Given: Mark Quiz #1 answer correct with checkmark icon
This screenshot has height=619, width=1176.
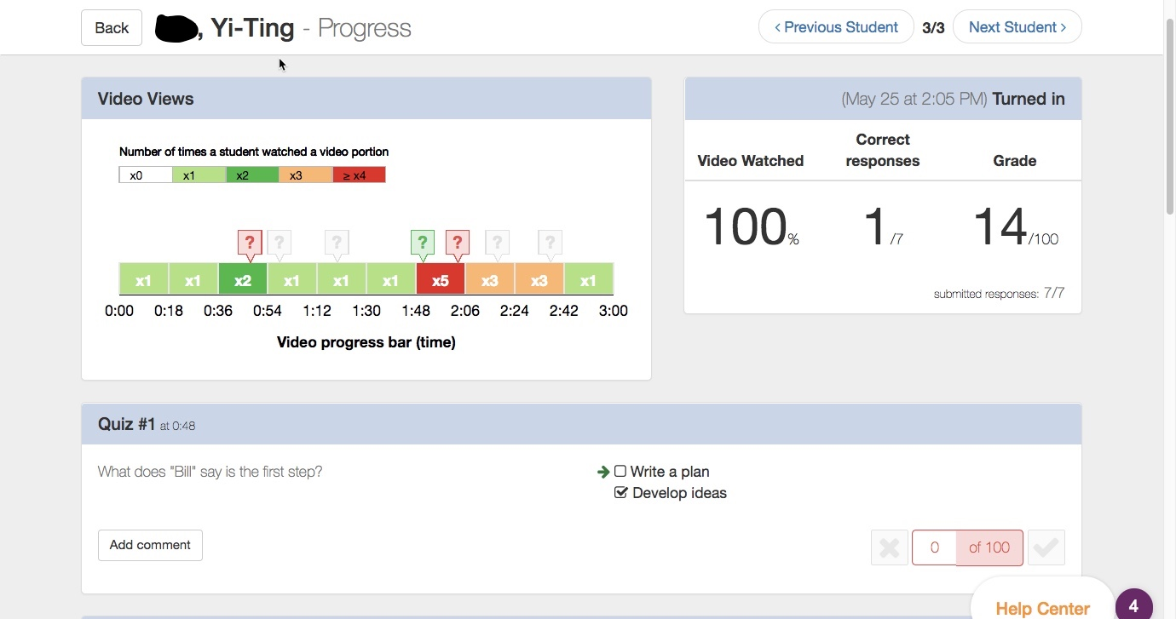Looking at the screenshot, I should point(1046,547).
